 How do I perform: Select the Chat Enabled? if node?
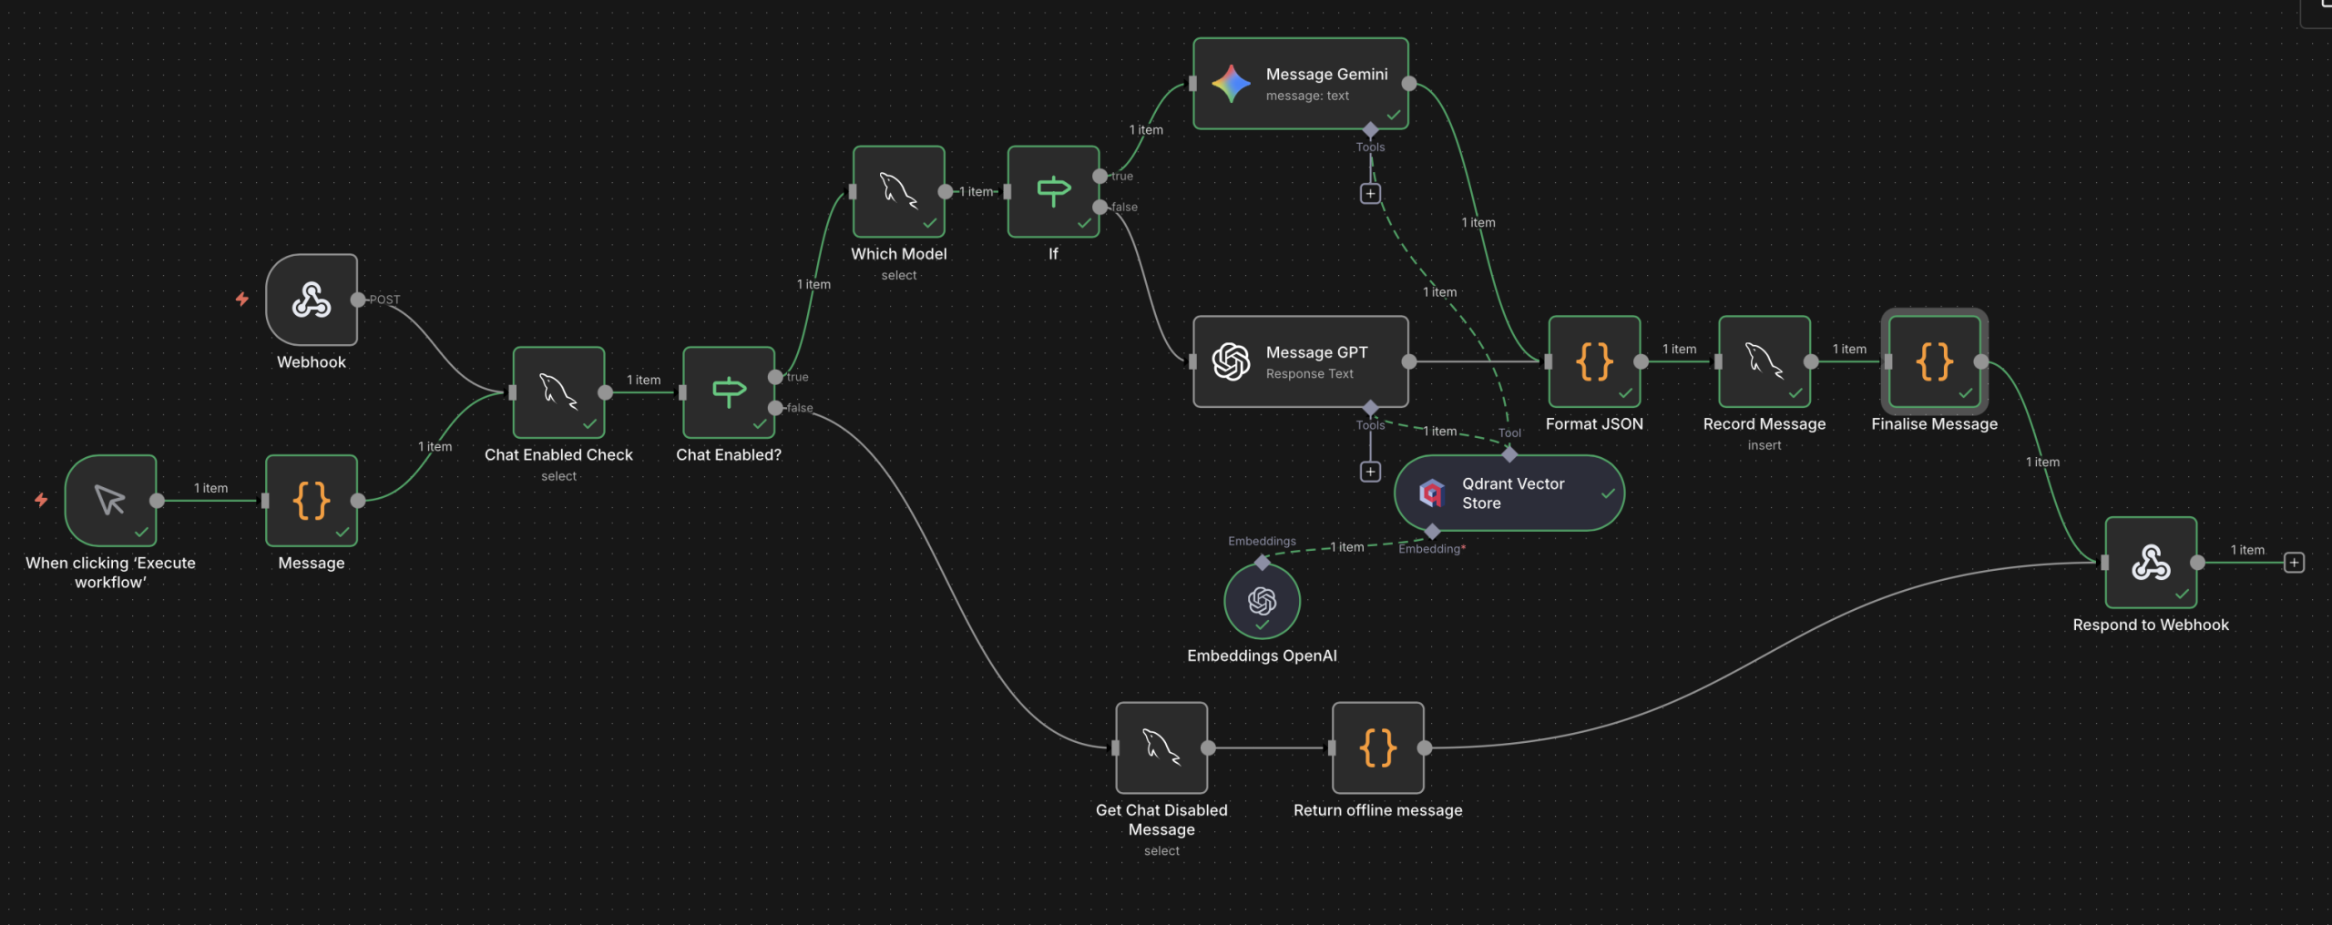coord(729,392)
